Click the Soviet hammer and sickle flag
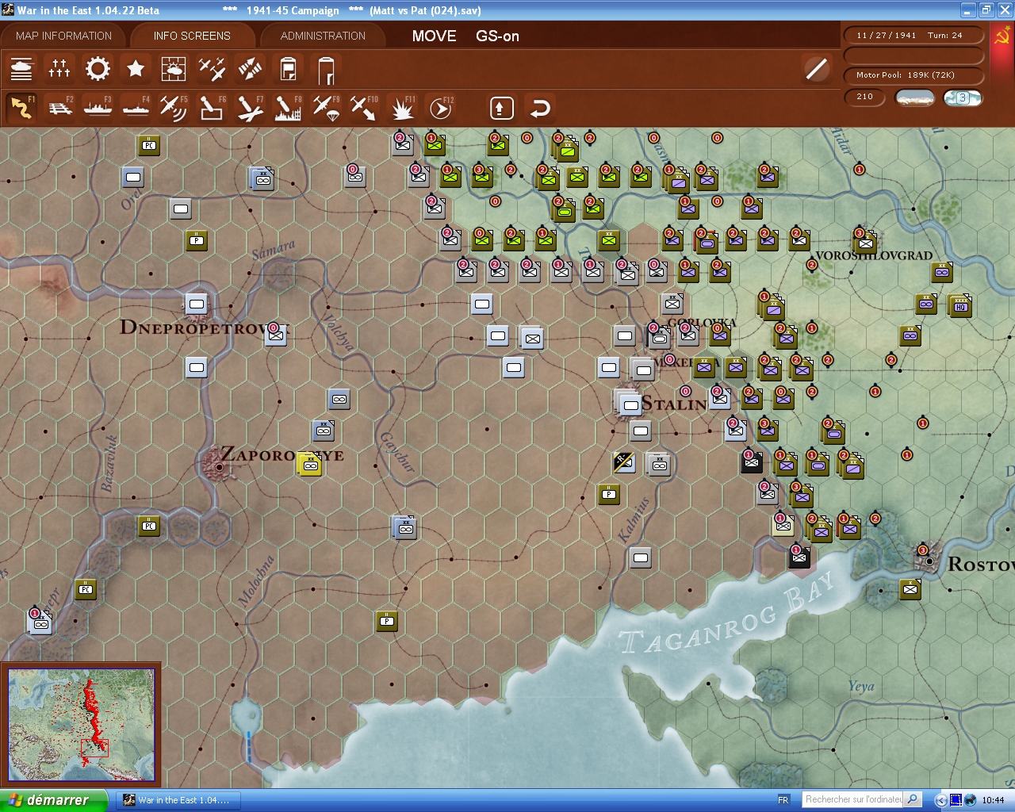1015x812 pixels. tap(1002, 36)
